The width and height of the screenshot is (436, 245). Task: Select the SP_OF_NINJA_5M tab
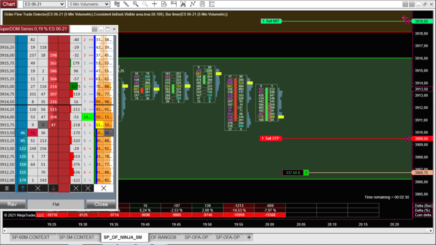pos(123,237)
